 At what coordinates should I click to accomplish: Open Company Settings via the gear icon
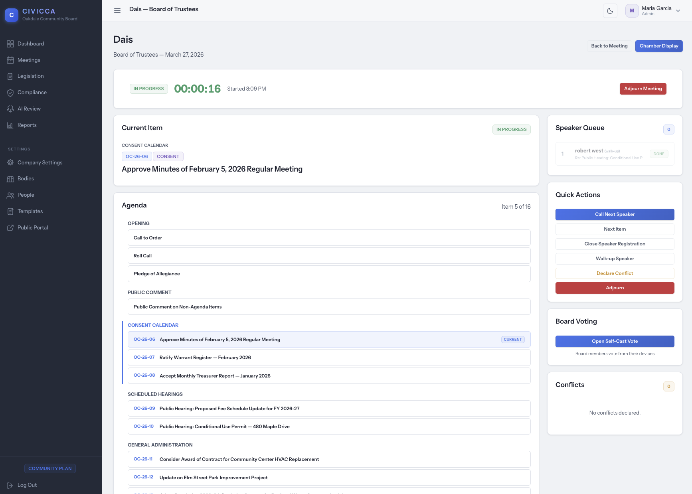pyautogui.click(x=10, y=162)
